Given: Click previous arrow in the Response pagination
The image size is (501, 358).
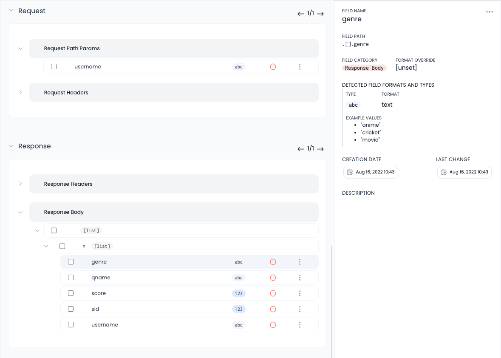Looking at the screenshot, I should point(300,149).
